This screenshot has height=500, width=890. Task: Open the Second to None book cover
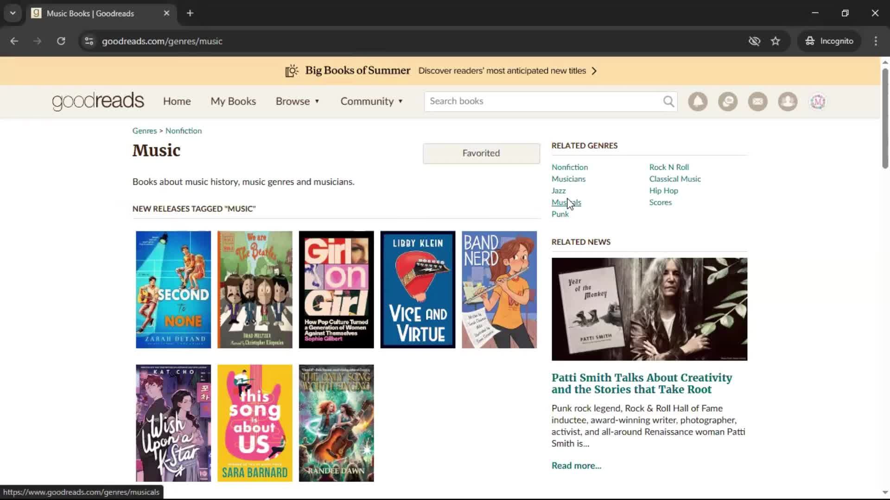173,290
